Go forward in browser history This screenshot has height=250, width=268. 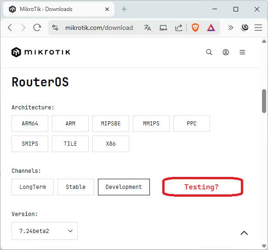click(x=23, y=28)
